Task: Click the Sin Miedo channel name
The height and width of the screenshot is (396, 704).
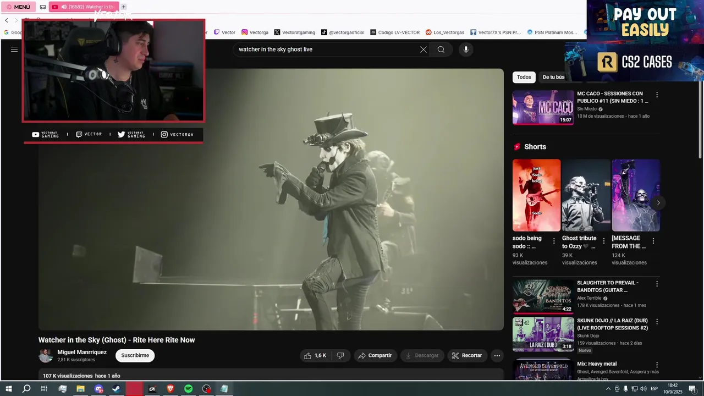Action: tap(587, 109)
